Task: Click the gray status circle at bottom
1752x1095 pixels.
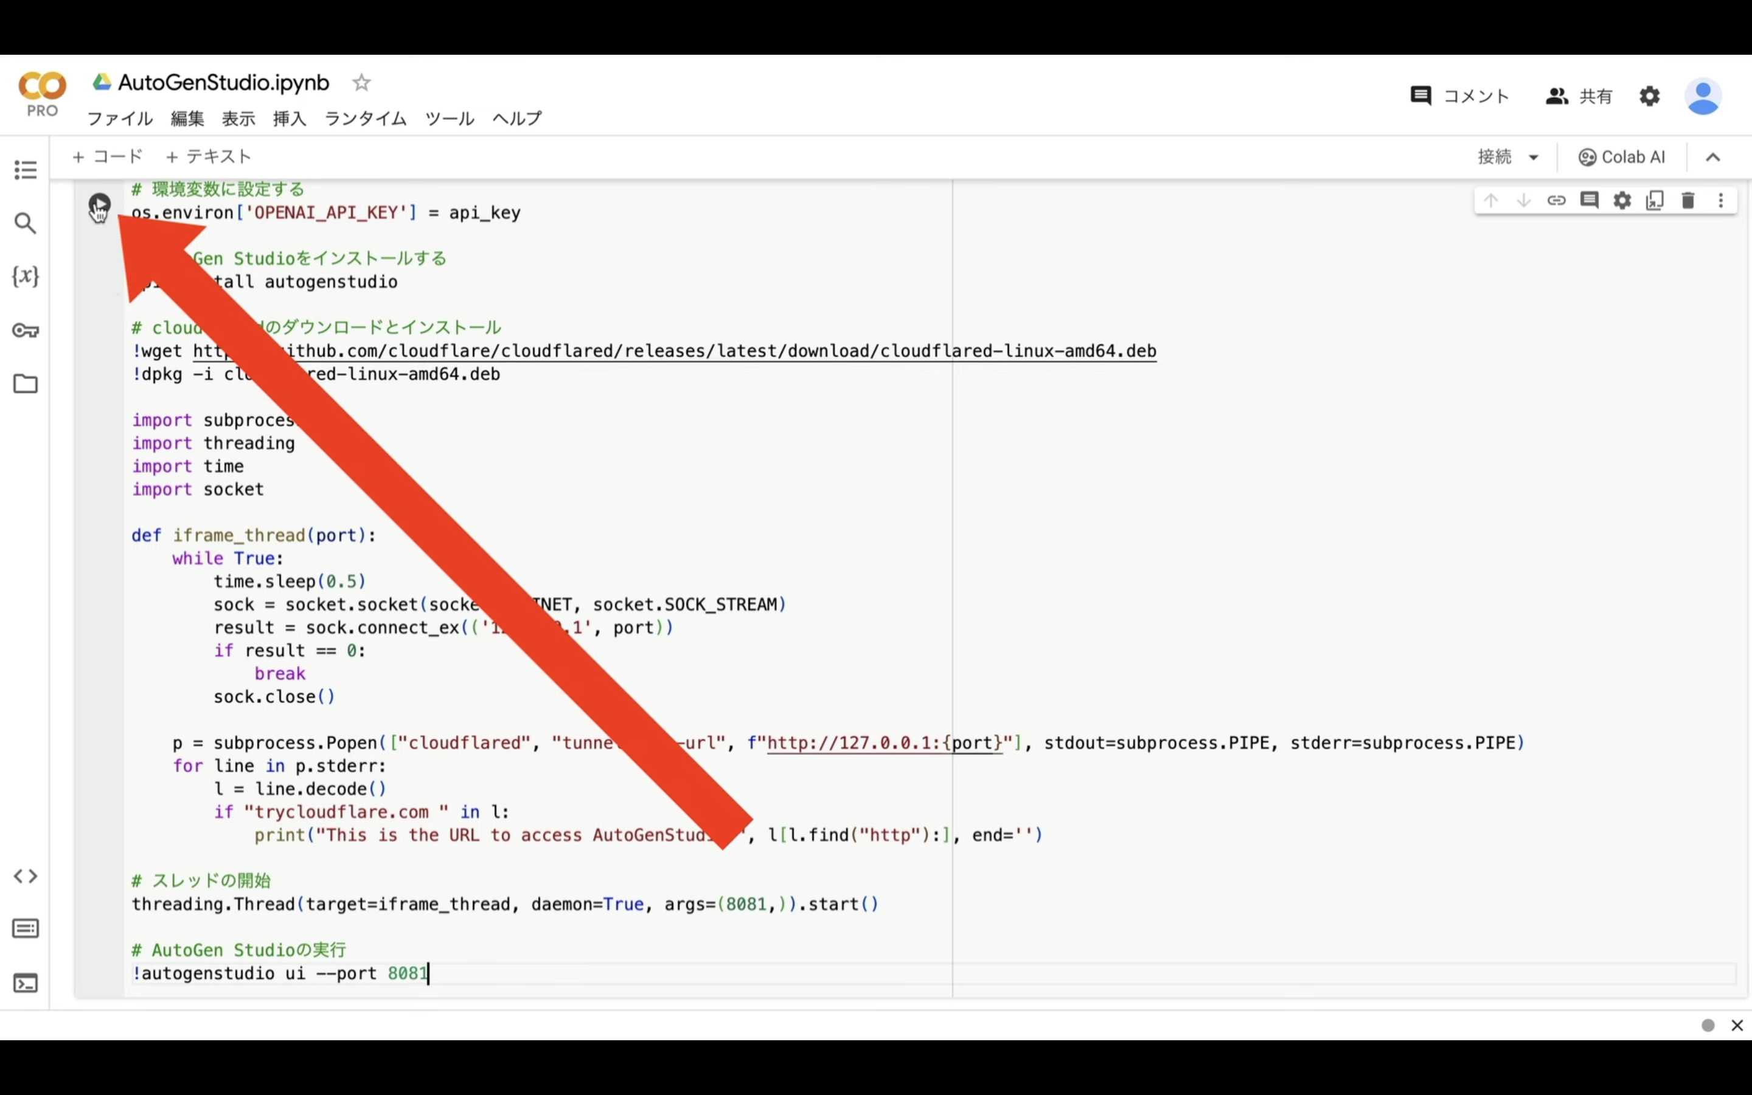Action: [1708, 1026]
